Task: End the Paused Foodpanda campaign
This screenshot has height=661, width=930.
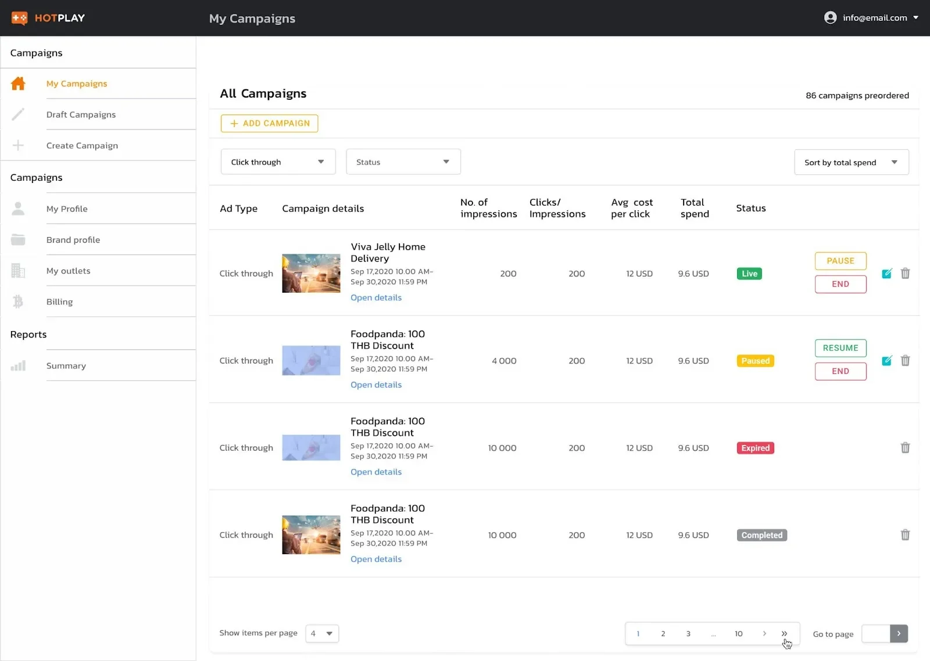Action: pyautogui.click(x=840, y=371)
